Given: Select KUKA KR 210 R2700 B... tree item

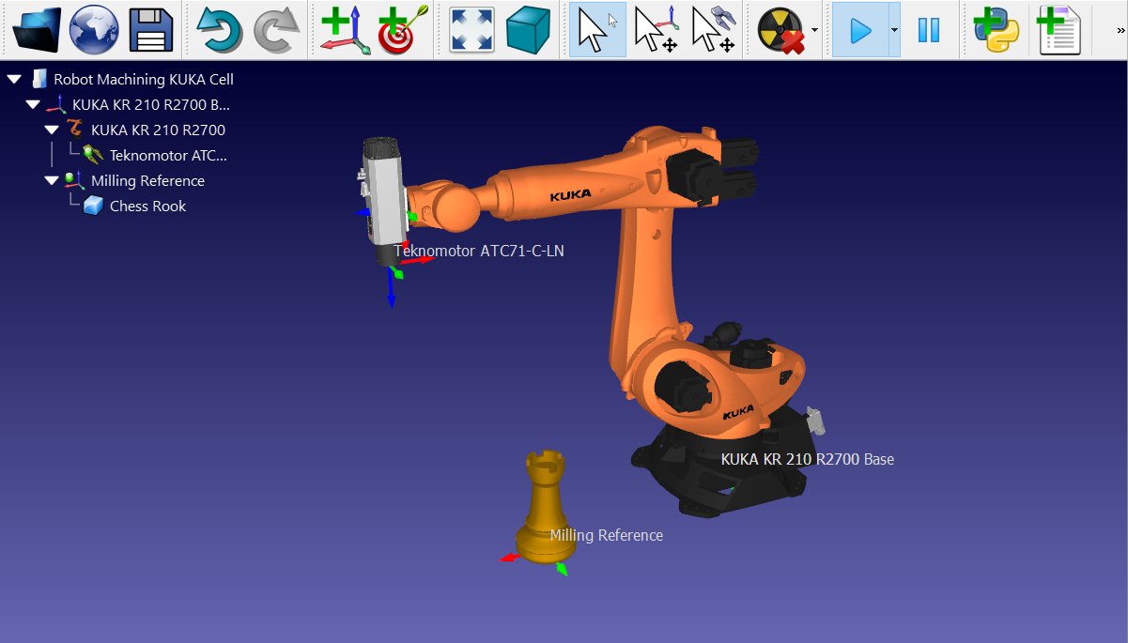Looking at the screenshot, I should click(x=151, y=105).
